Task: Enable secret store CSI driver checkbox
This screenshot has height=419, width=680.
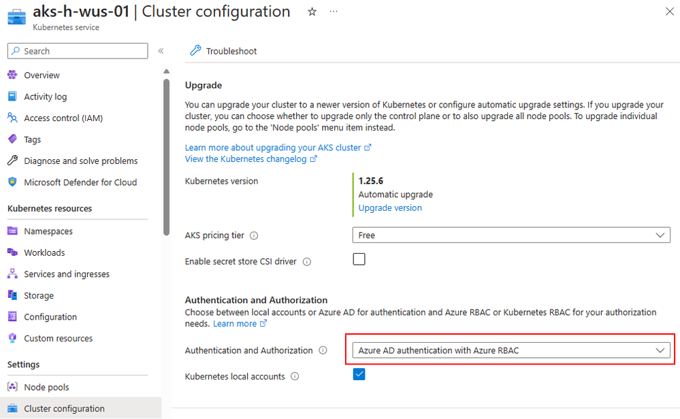Action: [x=359, y=259]
